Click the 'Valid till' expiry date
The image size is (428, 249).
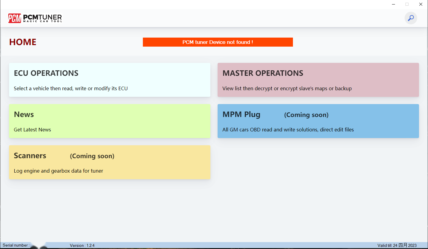(x=397, y=245)
